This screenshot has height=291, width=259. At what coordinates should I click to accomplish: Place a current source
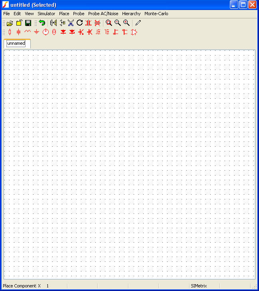click(x=54, y=32)
